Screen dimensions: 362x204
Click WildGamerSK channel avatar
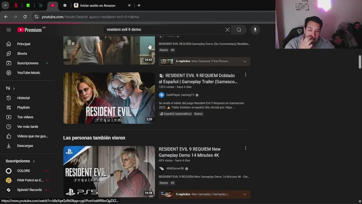[x=162, y=168]
